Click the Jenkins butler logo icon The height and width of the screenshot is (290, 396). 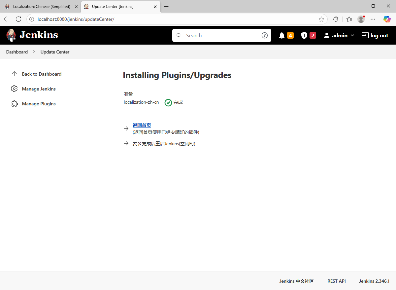(11, 35)
